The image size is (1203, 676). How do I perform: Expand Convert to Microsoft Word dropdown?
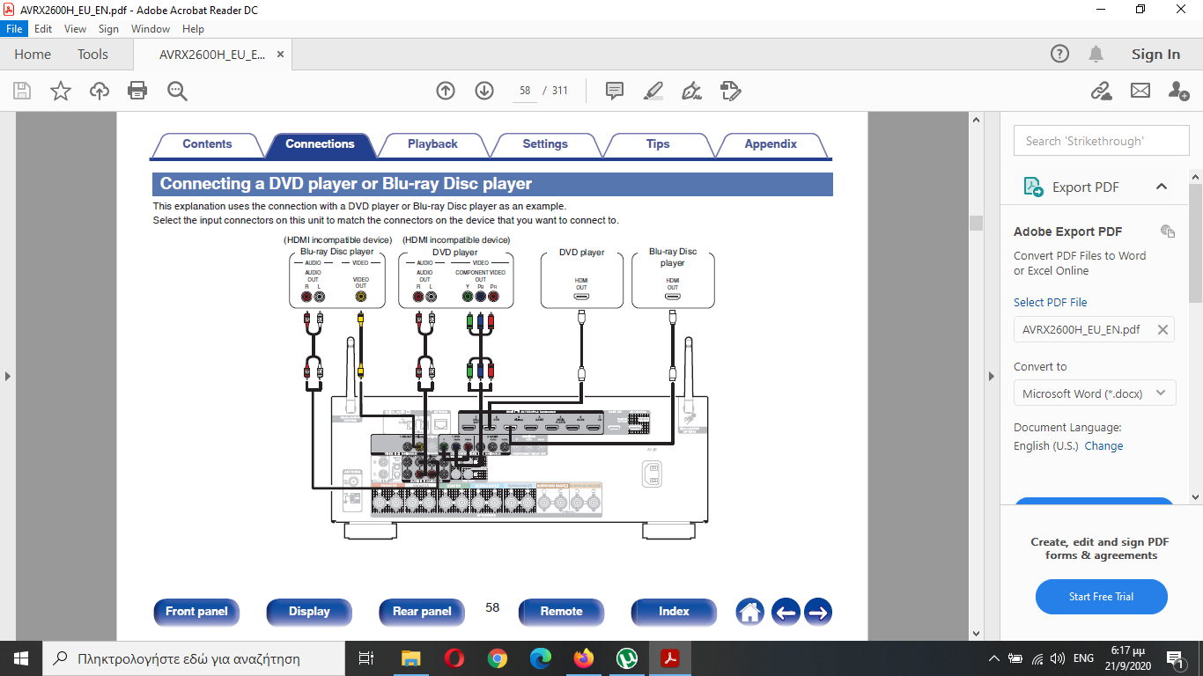1160,393
